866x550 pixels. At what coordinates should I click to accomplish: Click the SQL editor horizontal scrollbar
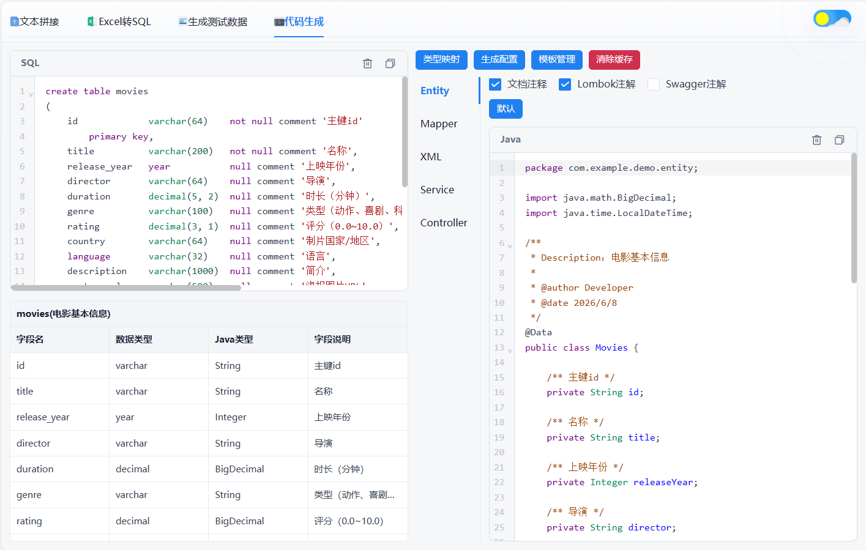pos(125,288)
